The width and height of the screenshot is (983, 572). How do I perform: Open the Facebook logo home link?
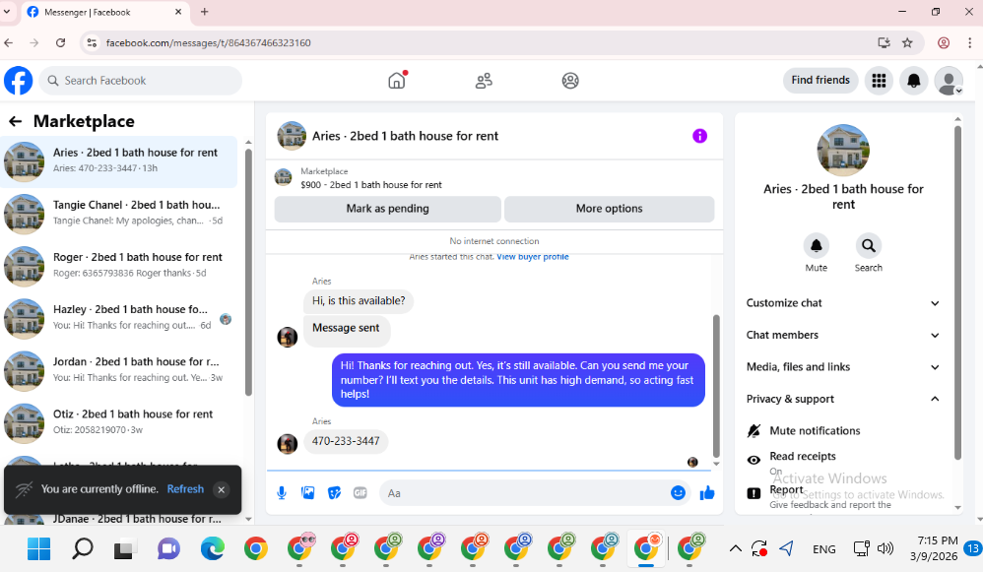point(18,80)
